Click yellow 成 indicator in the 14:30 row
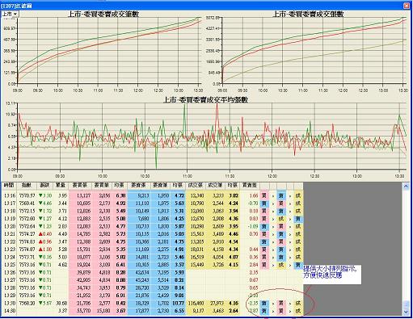 [298, 311]
